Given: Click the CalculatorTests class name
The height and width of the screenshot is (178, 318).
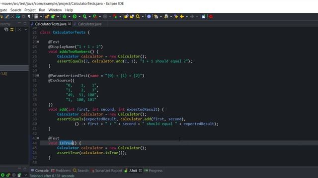Looking at the screenshot, I should point(69,32).
